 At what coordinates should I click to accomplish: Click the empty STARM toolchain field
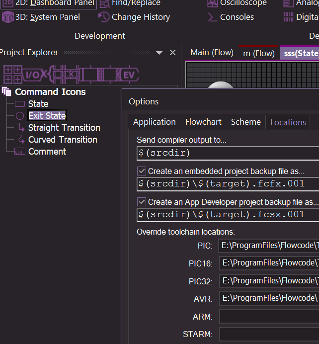click(x=269, y=334)
